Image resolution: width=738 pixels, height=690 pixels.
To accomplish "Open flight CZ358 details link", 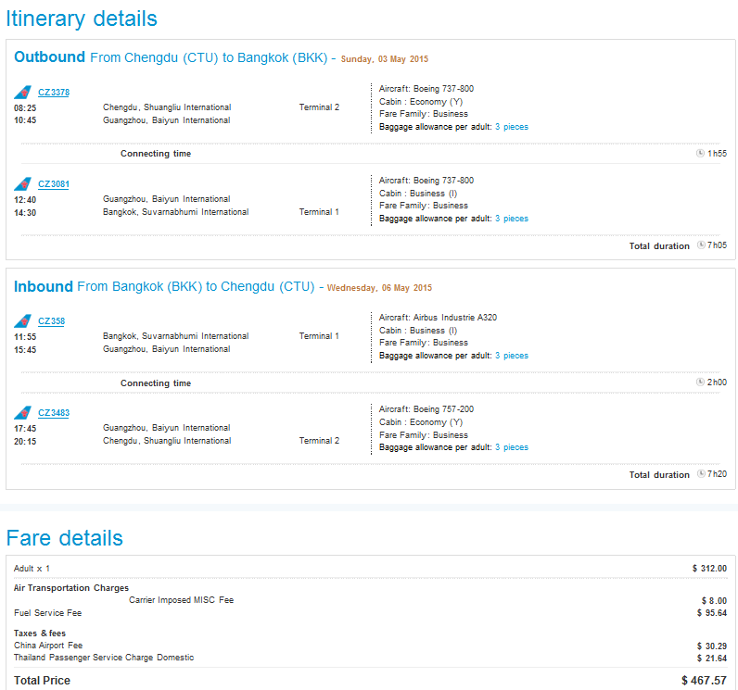I will [51, 321].
